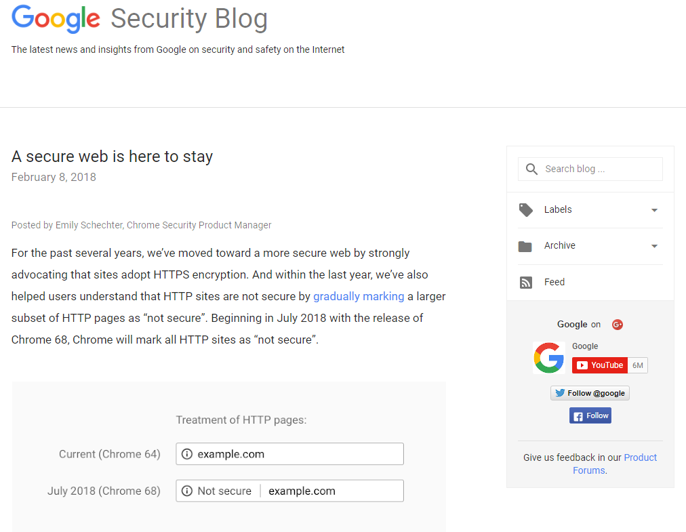
Task: Click the Labels tag icon
Action: tap(525, 210)
